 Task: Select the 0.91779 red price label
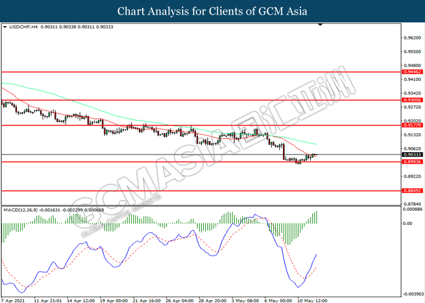412,125
